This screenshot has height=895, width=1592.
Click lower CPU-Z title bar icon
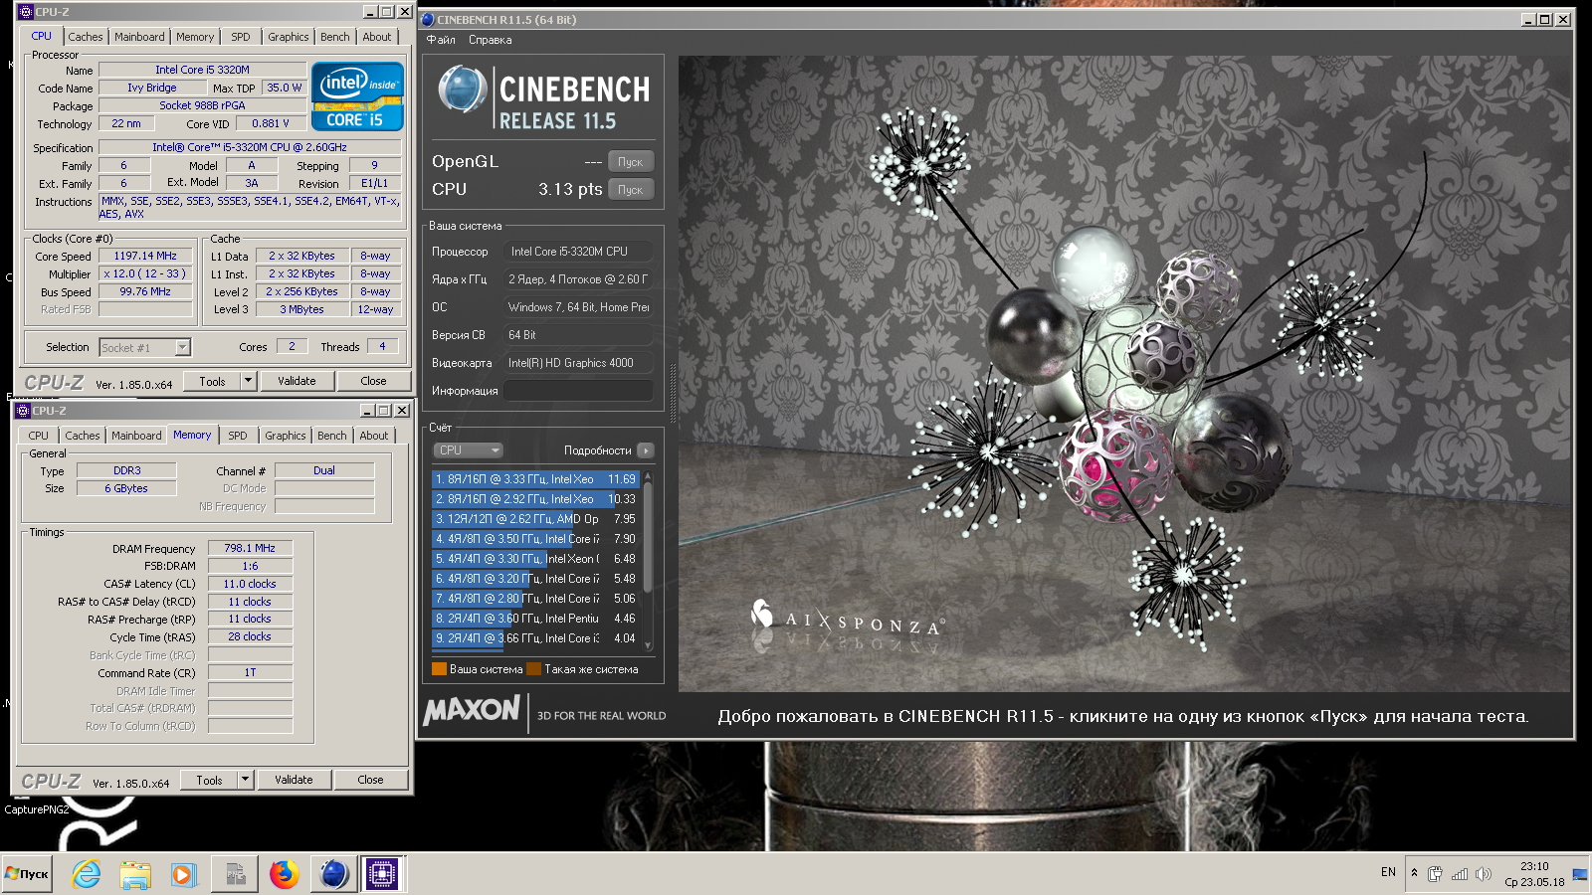click(23, 410)
